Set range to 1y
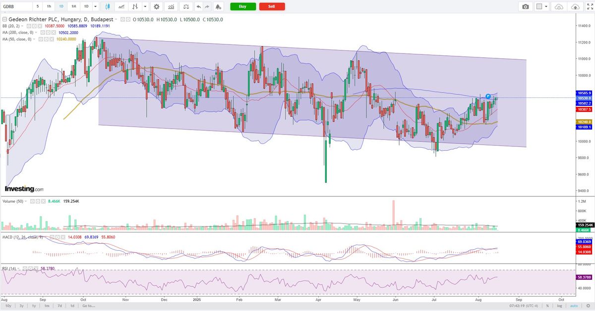The width and height of the screenshot is (595, 311). pos(34,306)
